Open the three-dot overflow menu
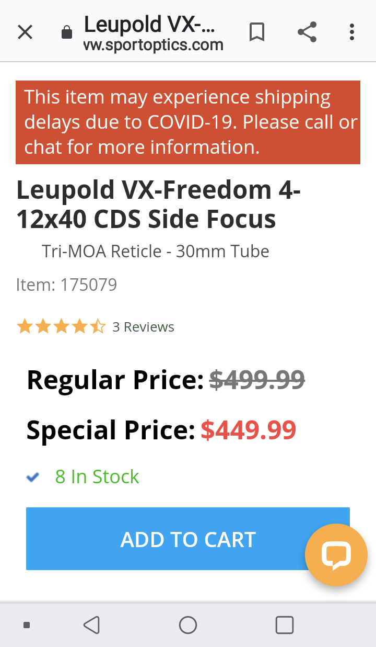376x647 pixels. [x=352, y=32]
